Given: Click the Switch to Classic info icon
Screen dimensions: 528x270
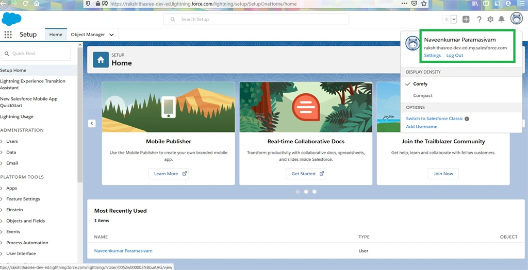Looking at the screenshot, I should pos(467,119).
